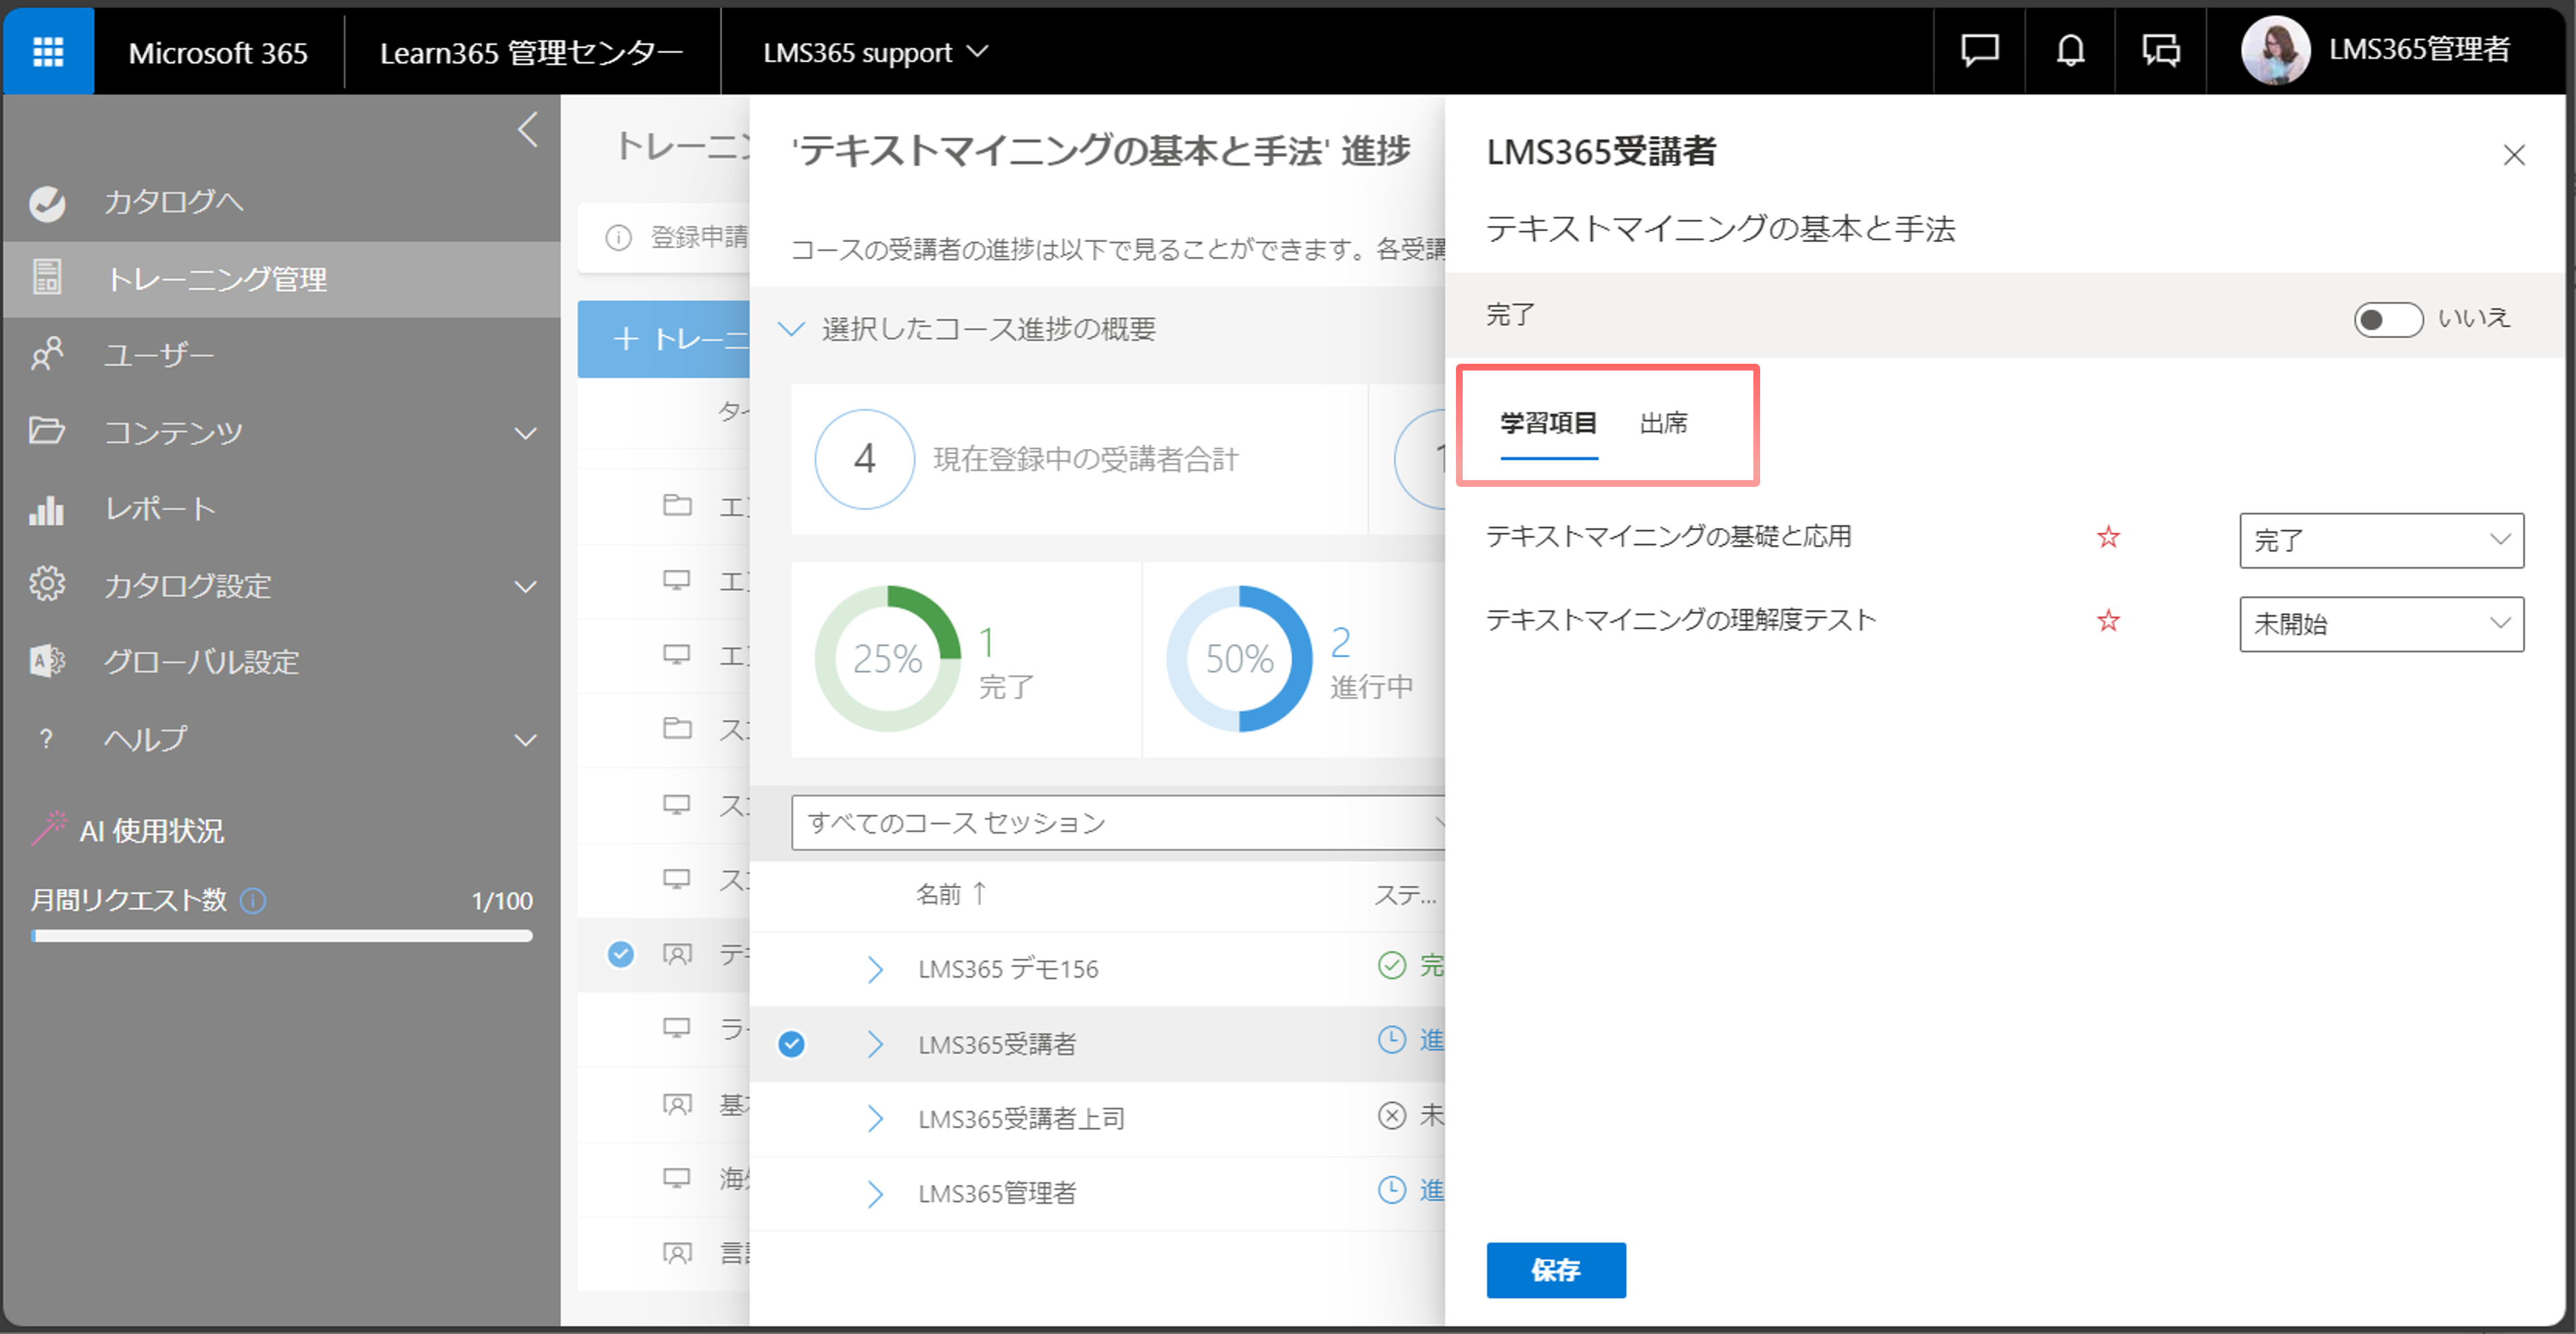This screenshot has height=1334, width=2576.
Task: Sort by the 名前 column header
Action: (x=951, y=893)
